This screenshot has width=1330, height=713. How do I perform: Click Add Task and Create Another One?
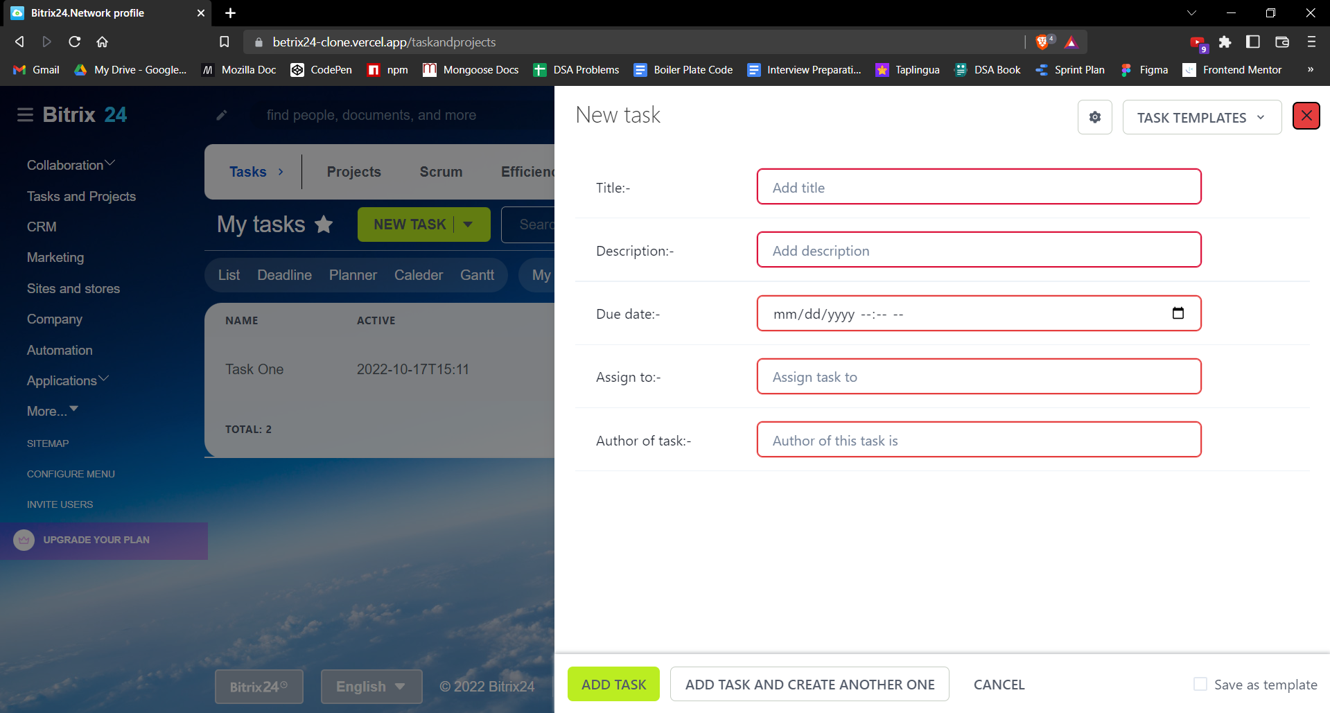tap(810, 684)
